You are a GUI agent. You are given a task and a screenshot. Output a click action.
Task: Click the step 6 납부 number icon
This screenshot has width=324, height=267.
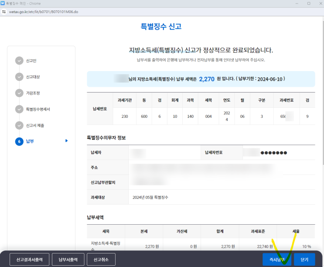[19, 141]
